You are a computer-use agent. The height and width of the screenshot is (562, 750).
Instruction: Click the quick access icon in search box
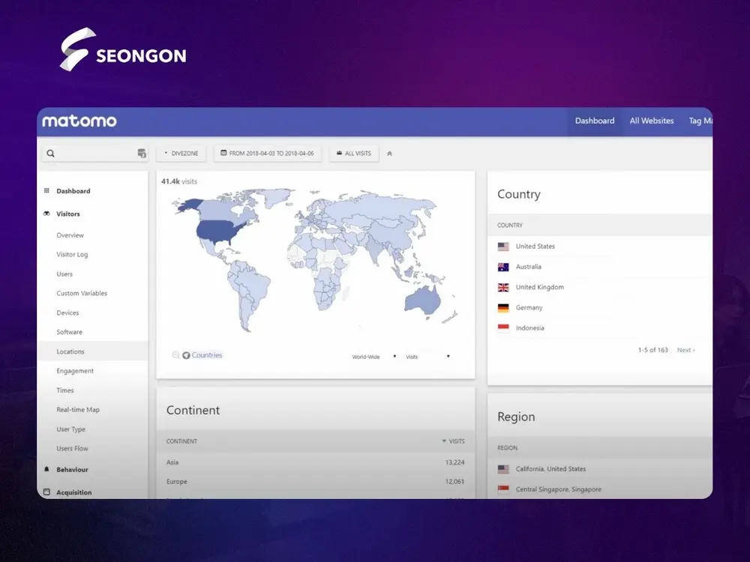click(x=142, y=154)
